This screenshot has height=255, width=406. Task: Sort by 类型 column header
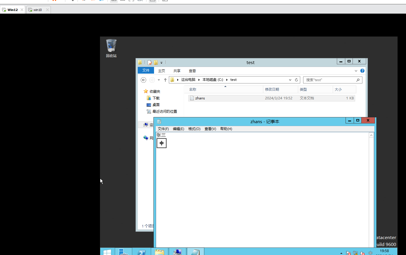[315, 90]
